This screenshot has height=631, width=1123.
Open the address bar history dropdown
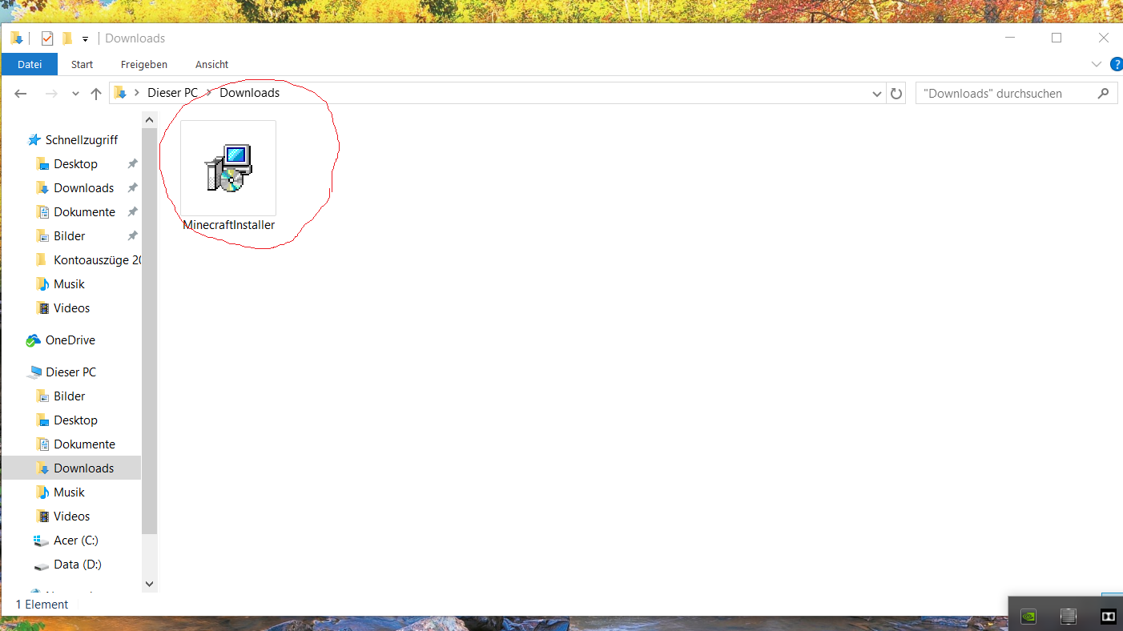(x=877, y=94)
